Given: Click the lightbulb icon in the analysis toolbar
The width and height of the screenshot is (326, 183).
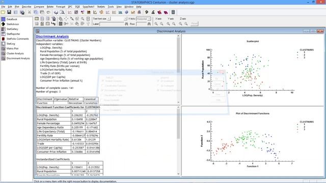Looking at the screenshot, I should [88, 24].
